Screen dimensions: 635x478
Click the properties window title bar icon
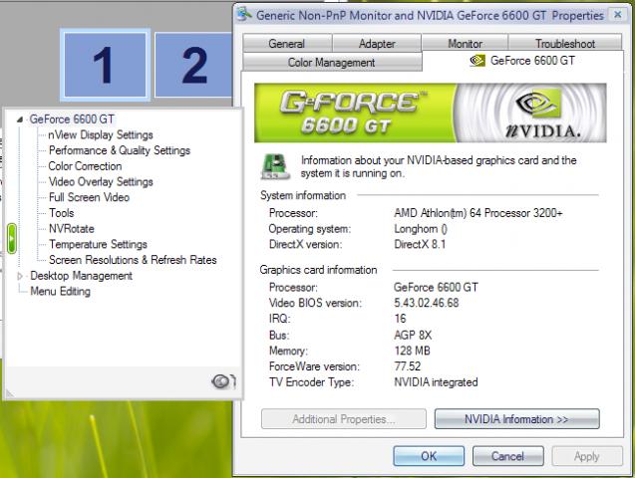pos(244,14)
